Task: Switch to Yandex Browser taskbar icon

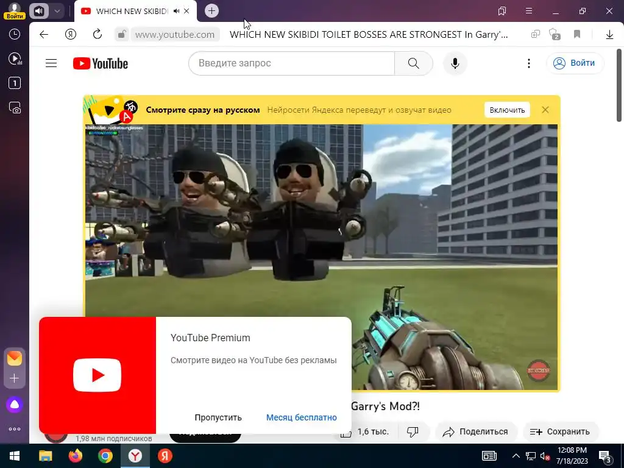Action: [135, 456]
